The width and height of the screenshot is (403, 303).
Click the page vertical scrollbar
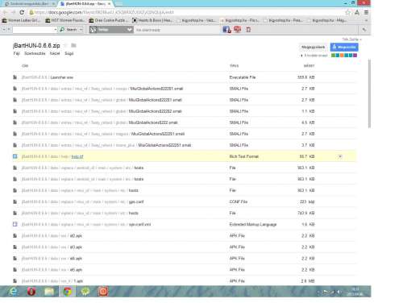click(369, 94)
